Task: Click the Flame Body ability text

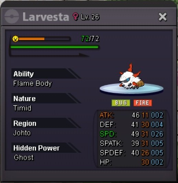Action: point(32,83)
